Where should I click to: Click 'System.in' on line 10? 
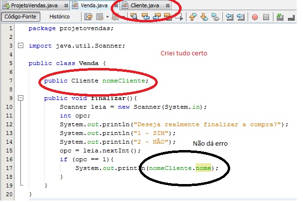182,107
